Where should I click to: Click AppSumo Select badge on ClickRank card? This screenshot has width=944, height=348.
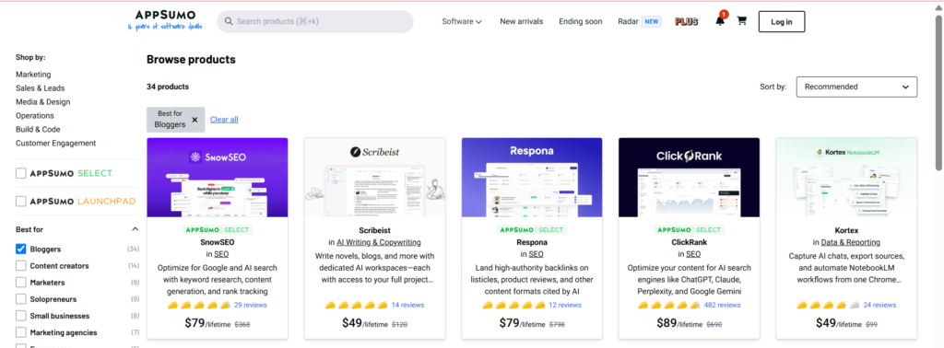pos(689,229)
